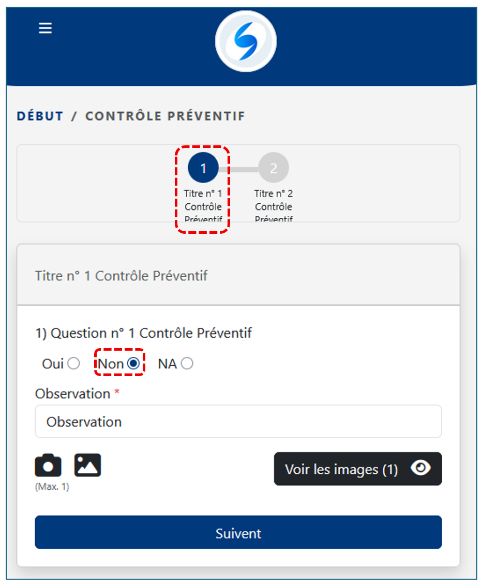Click the blue app logo

(x=246, y=41)
